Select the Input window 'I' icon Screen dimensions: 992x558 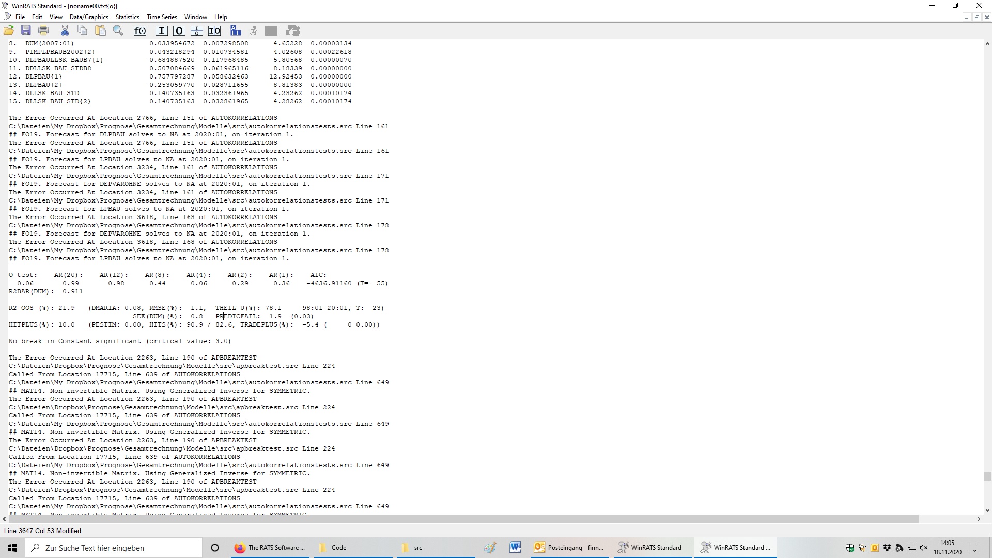pyautogui.click(x=161, y=31)
